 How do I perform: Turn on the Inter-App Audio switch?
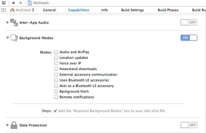189,23
